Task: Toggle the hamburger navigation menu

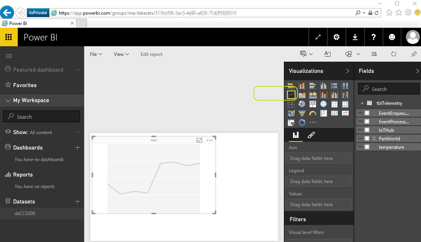Action: tap(9, 56)
